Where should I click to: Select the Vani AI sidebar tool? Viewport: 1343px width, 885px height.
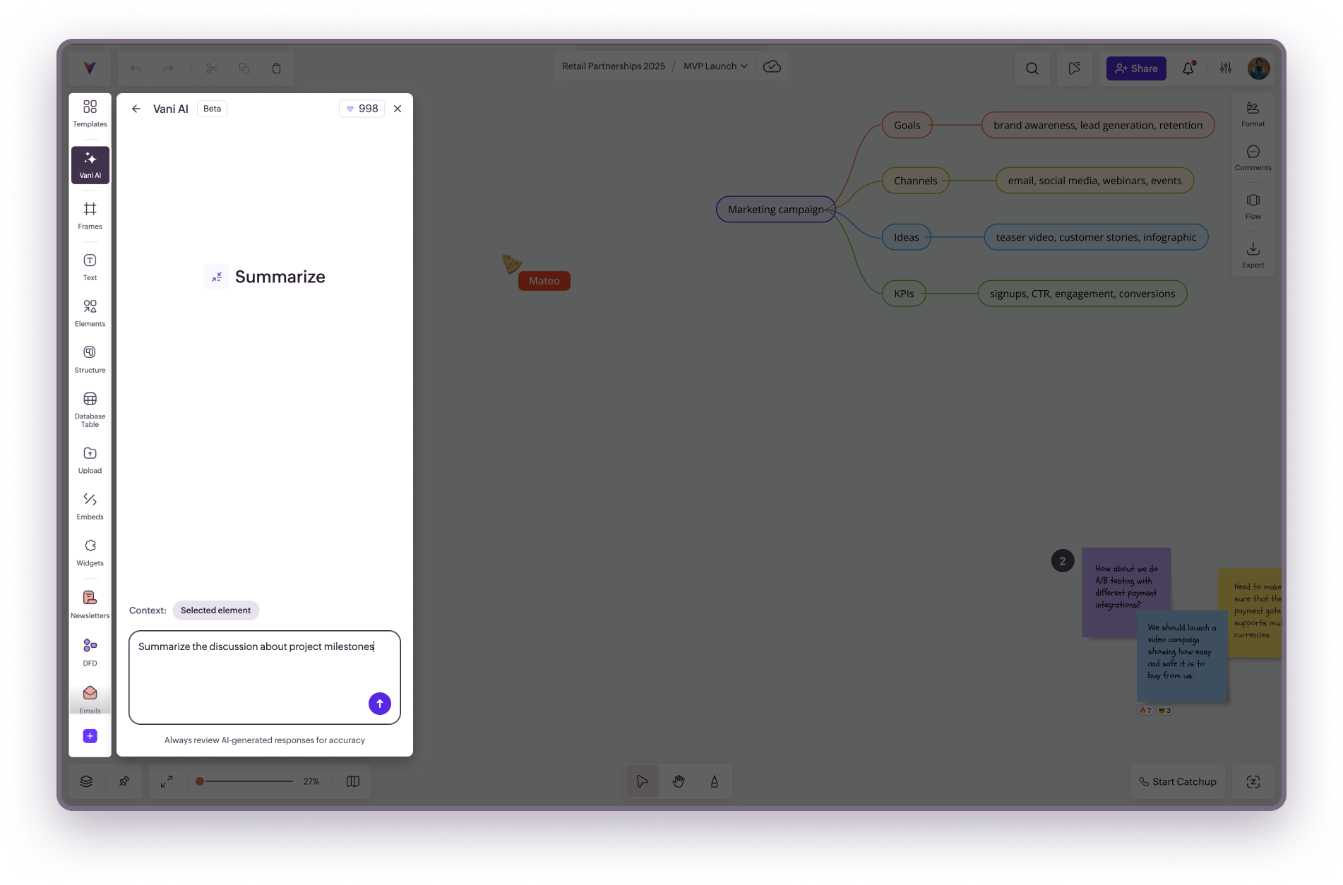90,165
